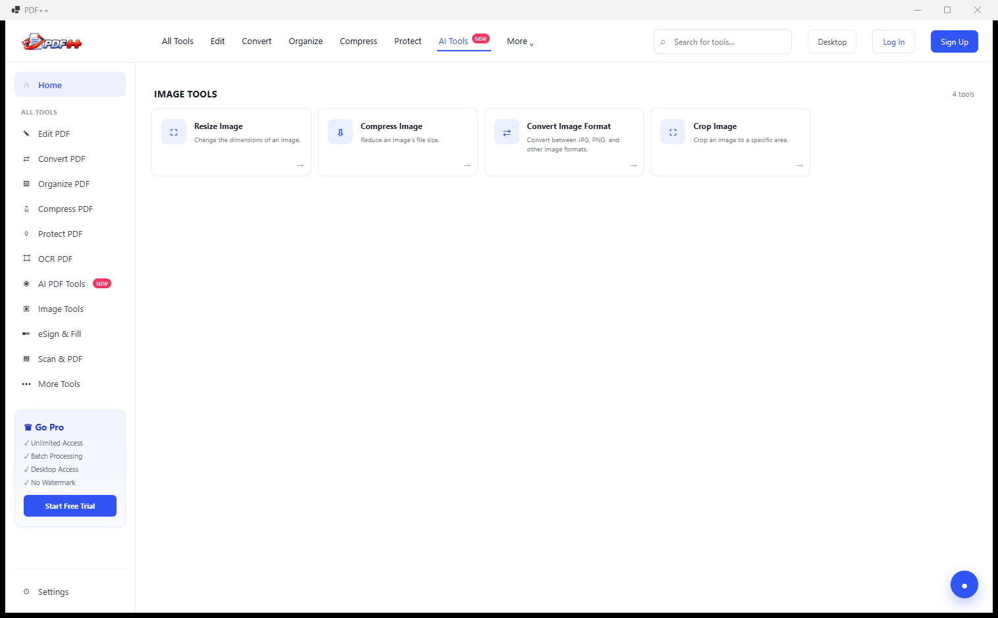Click the Protect PDF sidebar icon

pos(26,234)
